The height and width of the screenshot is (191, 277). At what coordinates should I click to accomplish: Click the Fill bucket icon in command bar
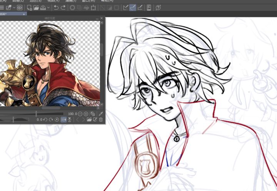[86, 8]
